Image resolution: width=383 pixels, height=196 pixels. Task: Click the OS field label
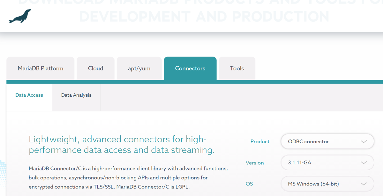pos(249,184)
